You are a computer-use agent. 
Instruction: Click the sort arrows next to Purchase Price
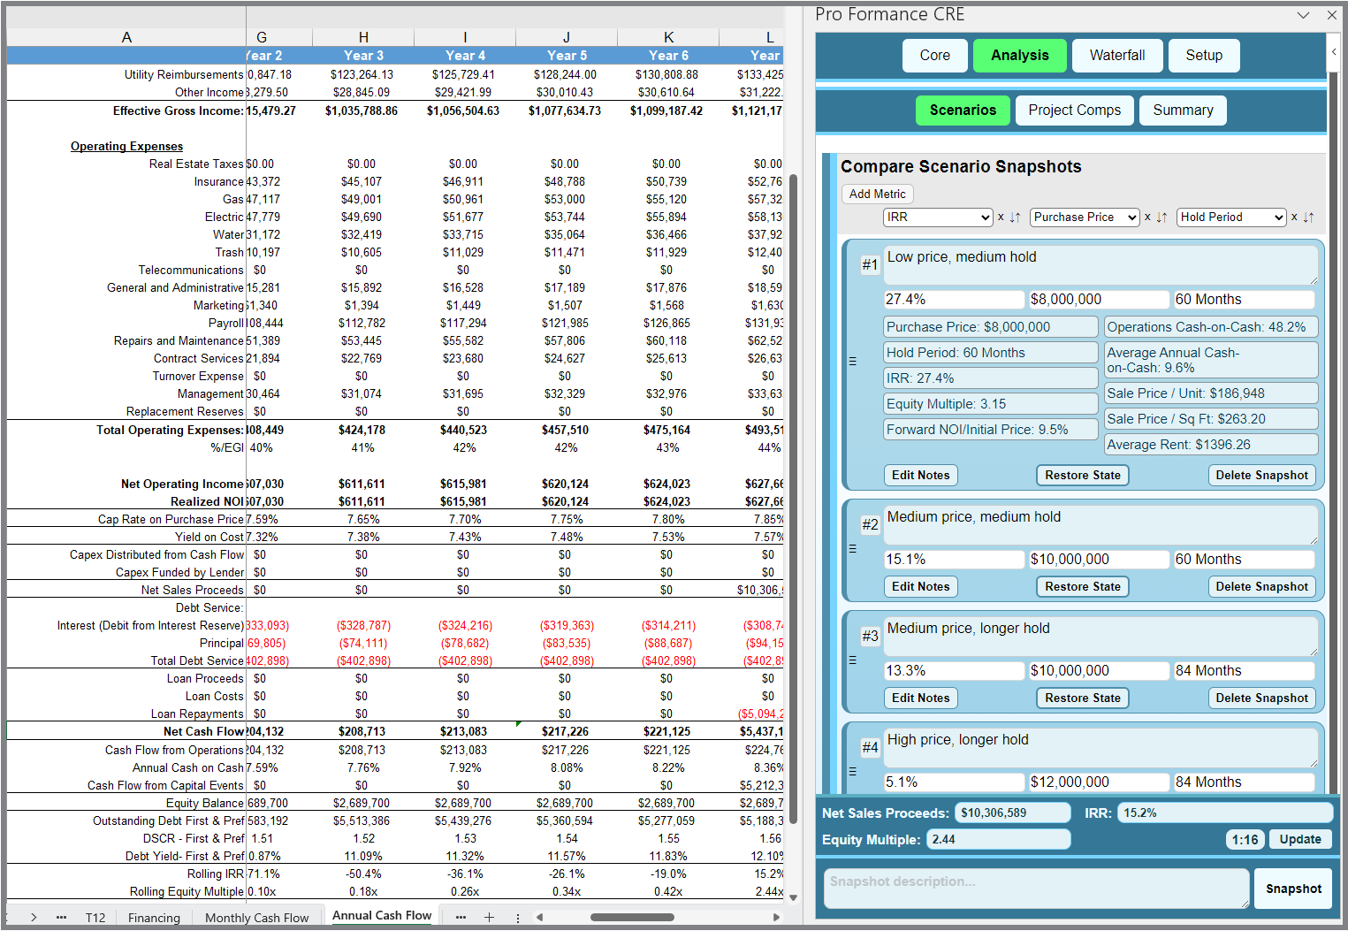tap(1160, 217)
